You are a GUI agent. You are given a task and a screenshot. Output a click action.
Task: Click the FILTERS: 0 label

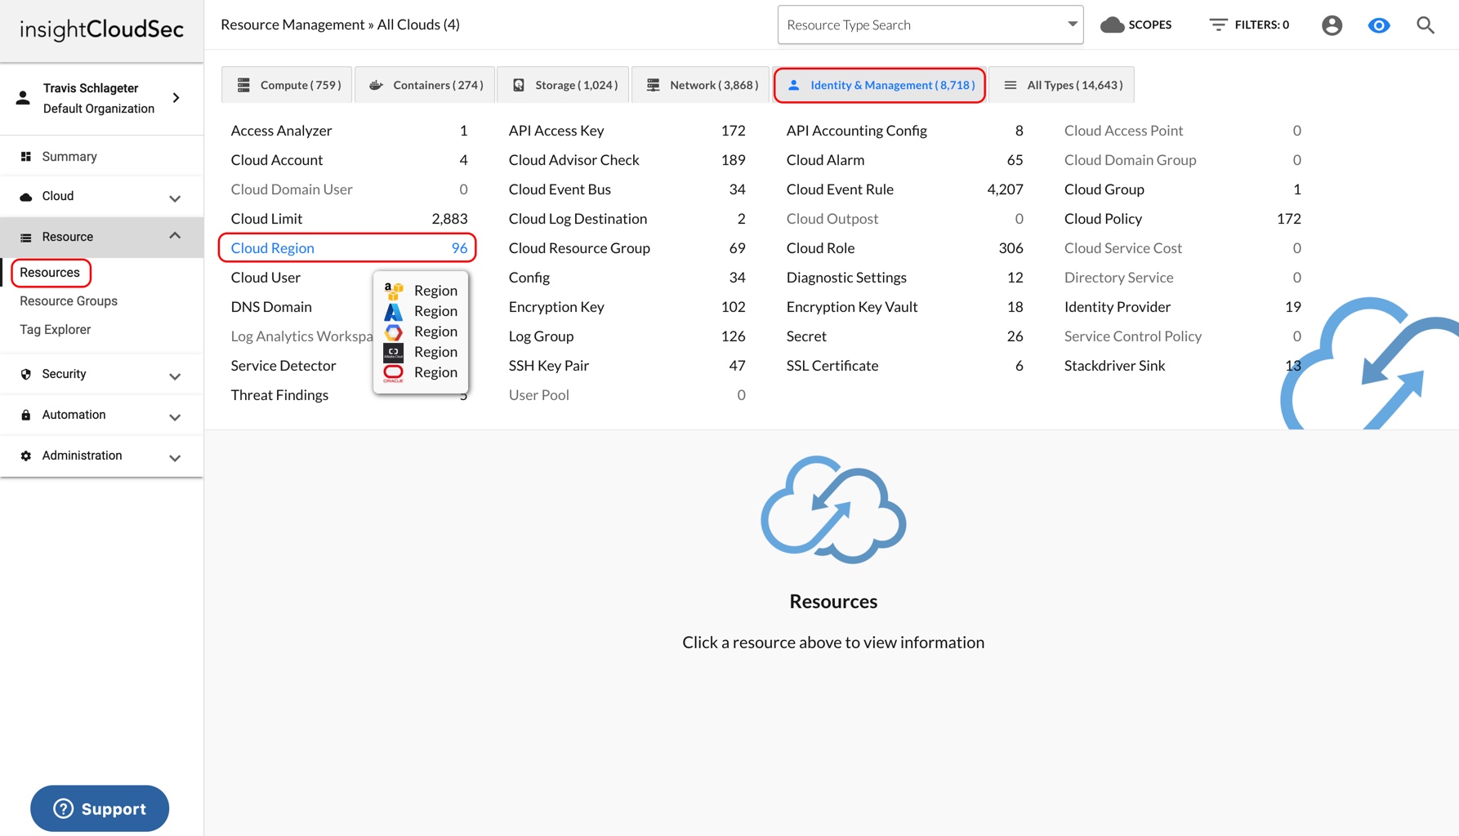point(1261,25)
